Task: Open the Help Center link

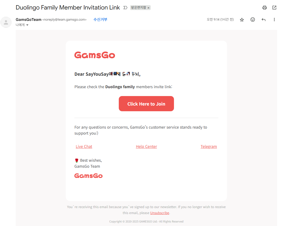Action: tap(146, 147)
